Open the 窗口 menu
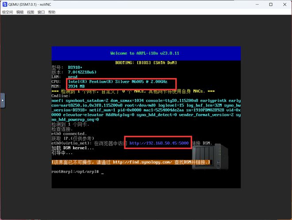 pos(41,12)
